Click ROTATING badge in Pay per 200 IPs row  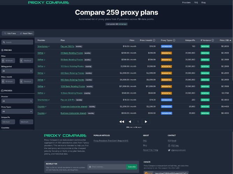click(x=205, y=100)
